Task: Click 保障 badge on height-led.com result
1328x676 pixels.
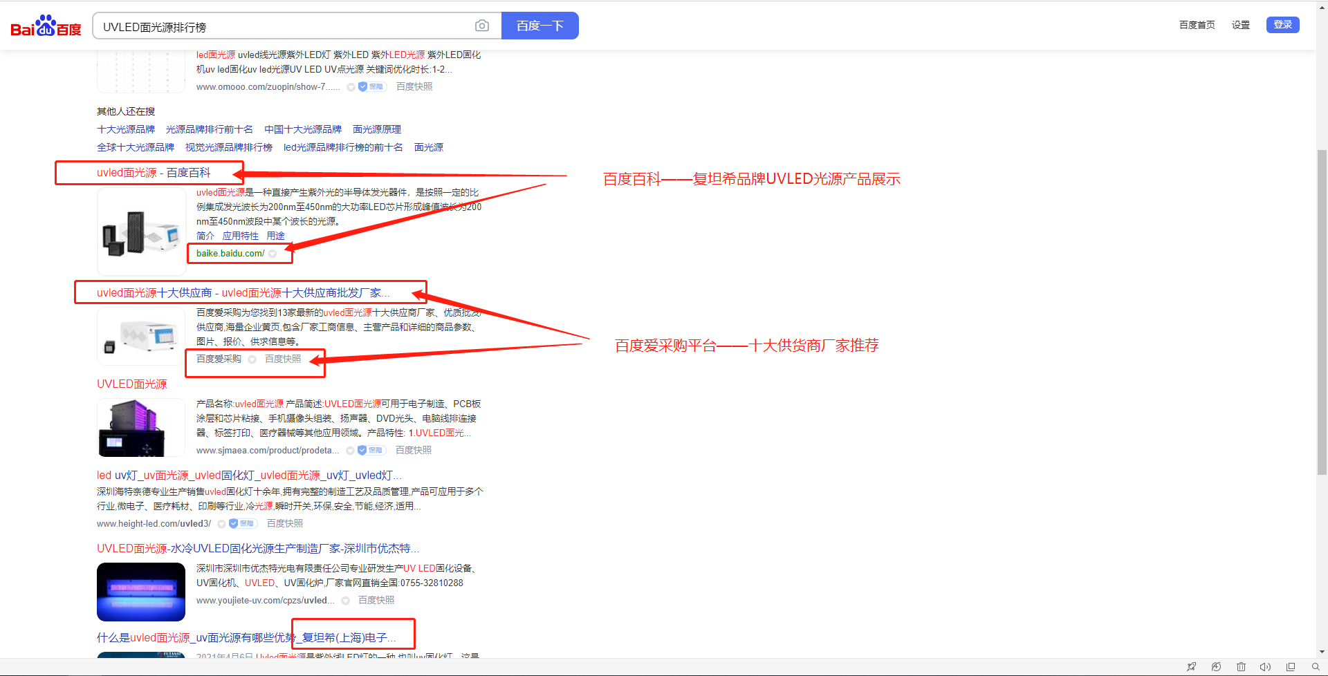Action: [243, 523]
